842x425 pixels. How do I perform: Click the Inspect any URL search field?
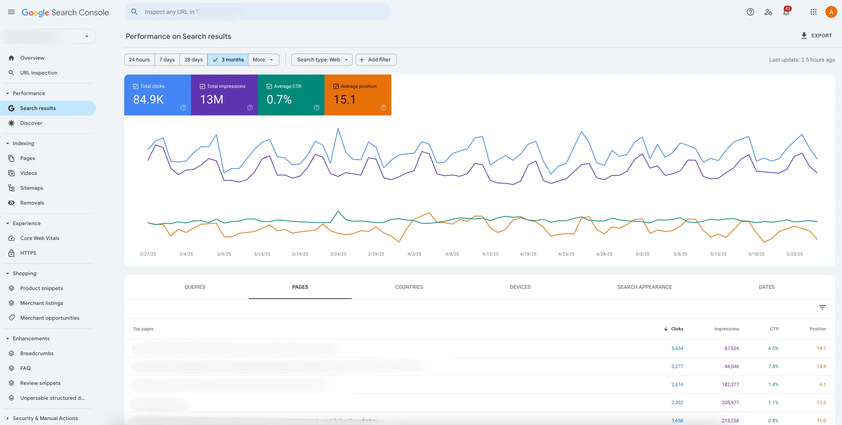point(258,12)
